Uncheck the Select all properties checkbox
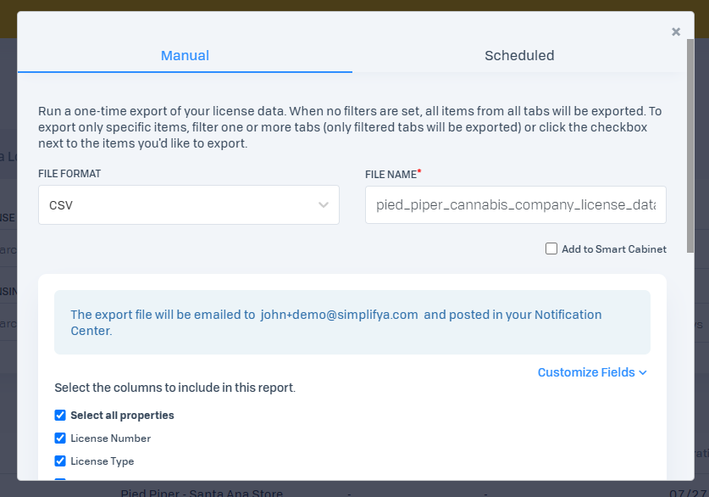 pyautogui.click(x=60, y=416)
